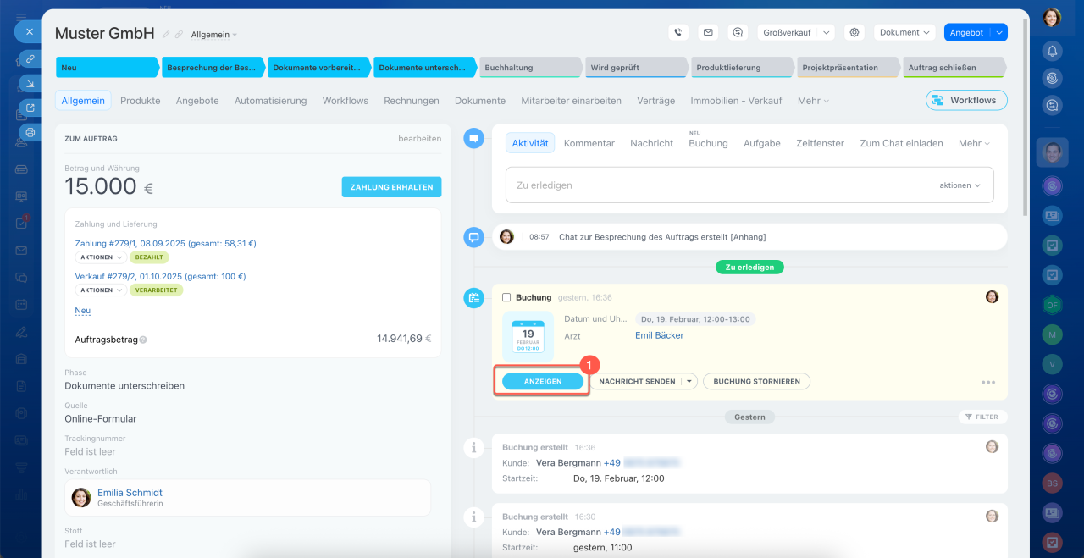Expand Nachricht senden split-button arrow
Screen dimensions: 1084x558
pos(689,382)
